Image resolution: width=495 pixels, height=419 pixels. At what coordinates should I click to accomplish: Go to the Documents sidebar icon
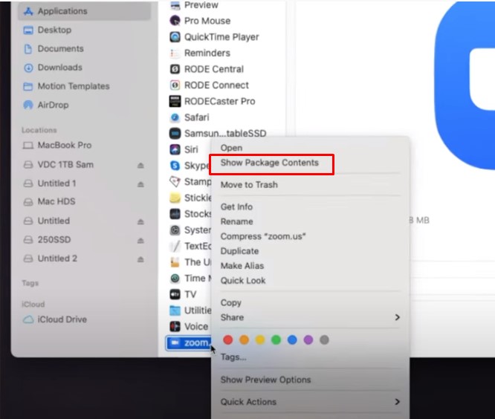[x=28, y=49]
